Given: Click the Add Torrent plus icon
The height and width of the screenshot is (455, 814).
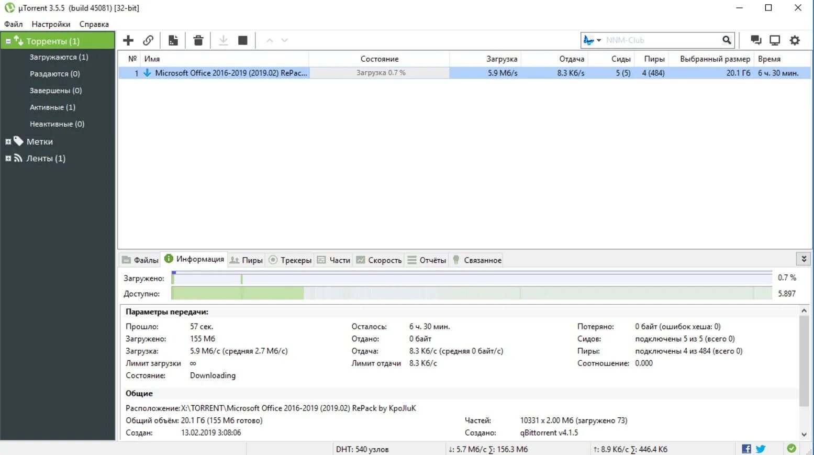Looking at the screenshot, I should coord(128,40).
